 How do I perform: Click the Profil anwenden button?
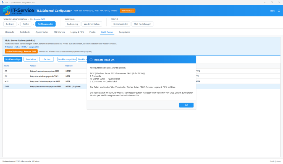tap(46, 24)
